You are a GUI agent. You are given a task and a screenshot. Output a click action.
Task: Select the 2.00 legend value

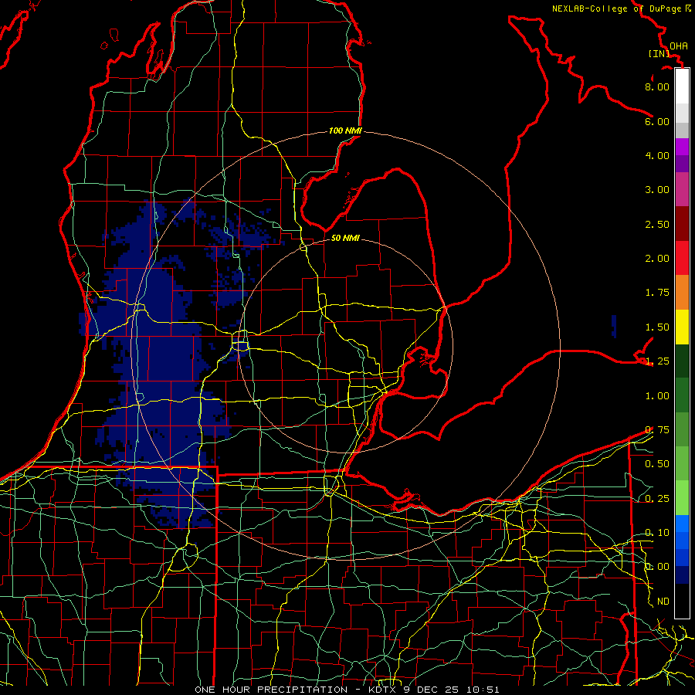point(657,258)
